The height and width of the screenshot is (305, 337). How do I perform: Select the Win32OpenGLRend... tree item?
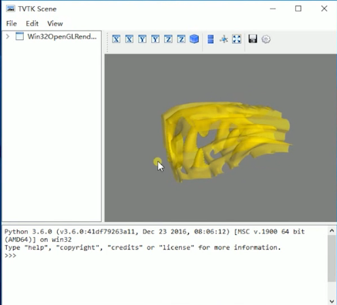tap(62, 37)
